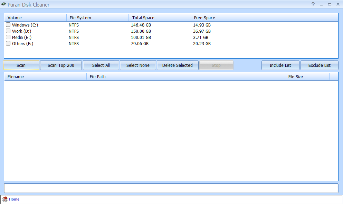Sort volumes by Free Space header
343x204 pixels.
click(221, 18)
